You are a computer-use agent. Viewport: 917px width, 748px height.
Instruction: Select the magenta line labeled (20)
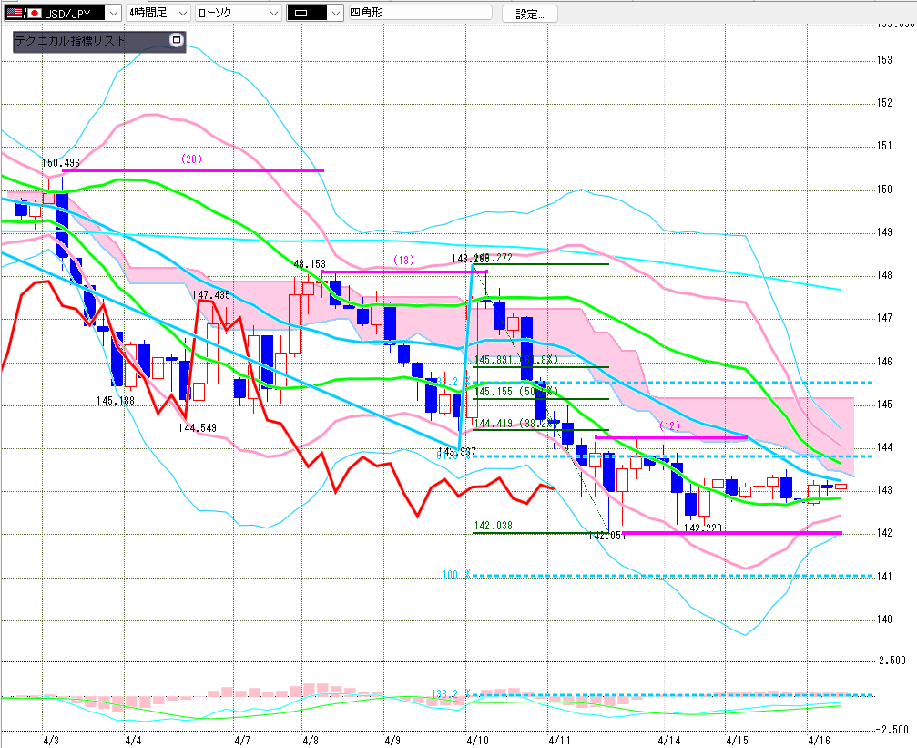tap(193, 171)
